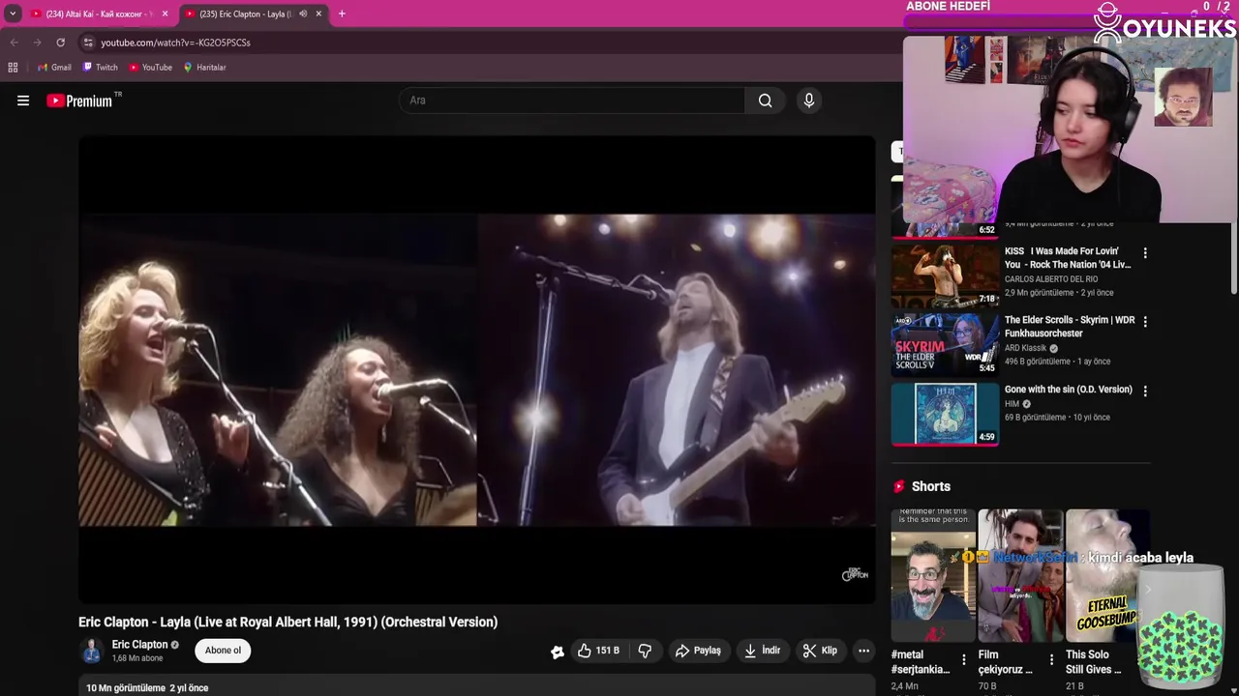Go back with the browser back arrow

[x=14, y=43]
